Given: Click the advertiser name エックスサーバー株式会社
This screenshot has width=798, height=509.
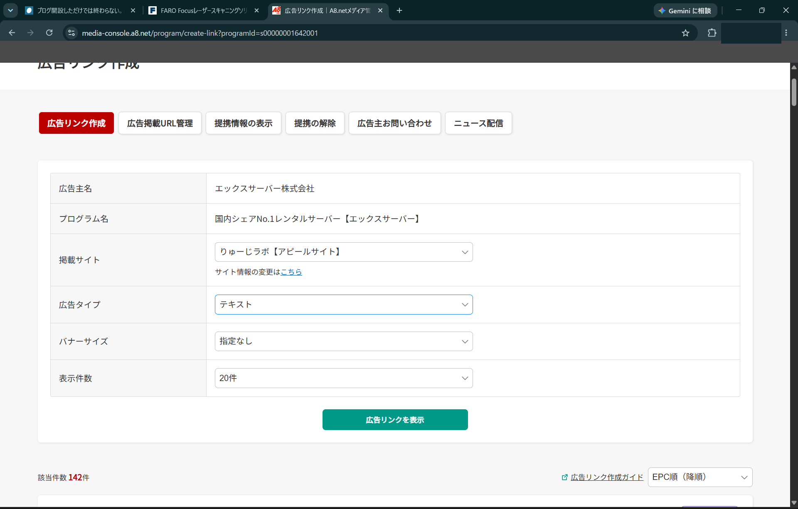Looking at the screenshot, I should (265, 188).
